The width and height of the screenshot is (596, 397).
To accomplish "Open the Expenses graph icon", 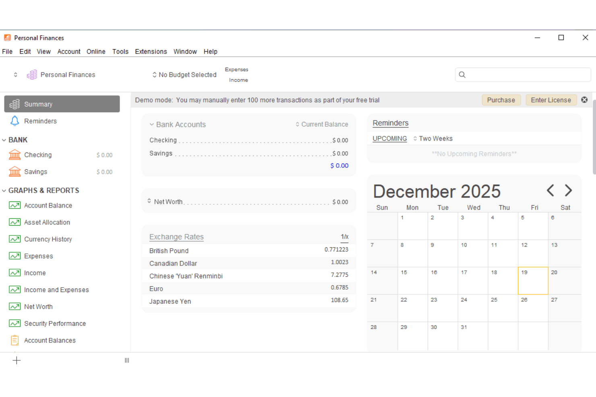I will pos(15,256).
